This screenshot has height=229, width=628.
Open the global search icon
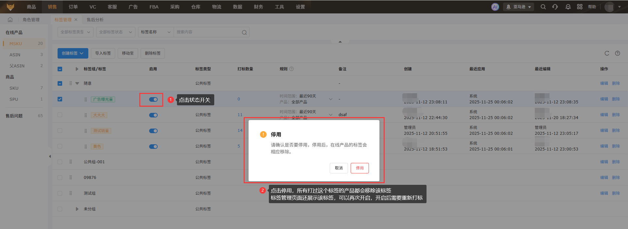[x=543, y=7]
